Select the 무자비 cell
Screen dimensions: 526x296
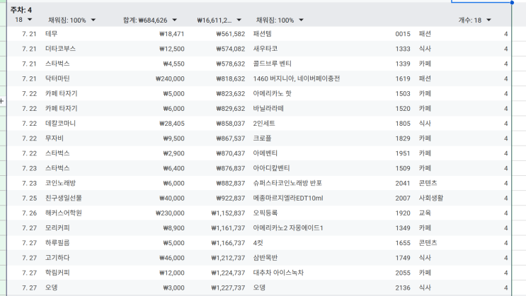[55, 138]
